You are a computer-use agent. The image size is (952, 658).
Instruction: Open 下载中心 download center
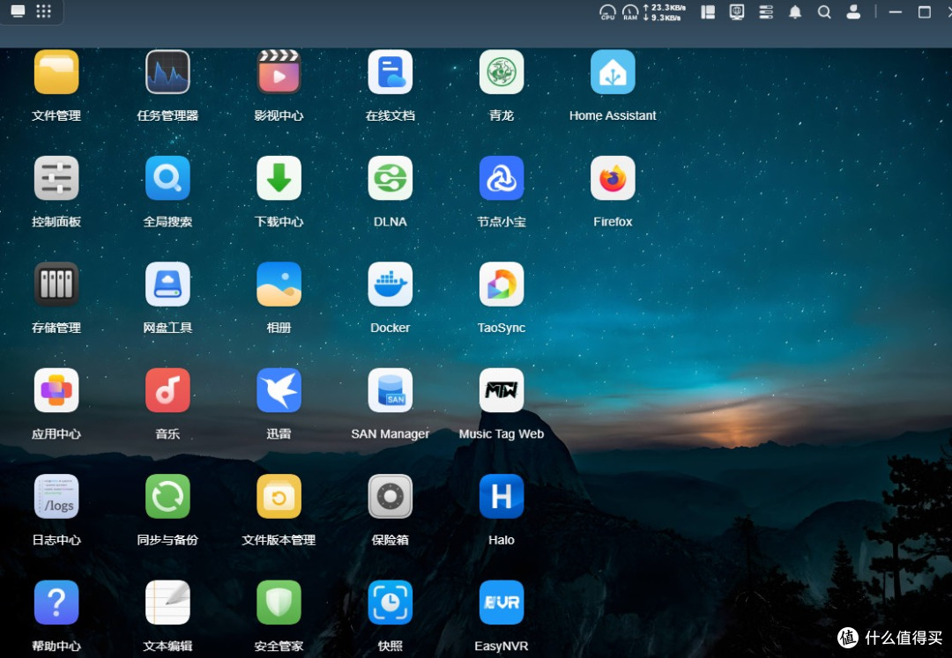coord(279,178)
